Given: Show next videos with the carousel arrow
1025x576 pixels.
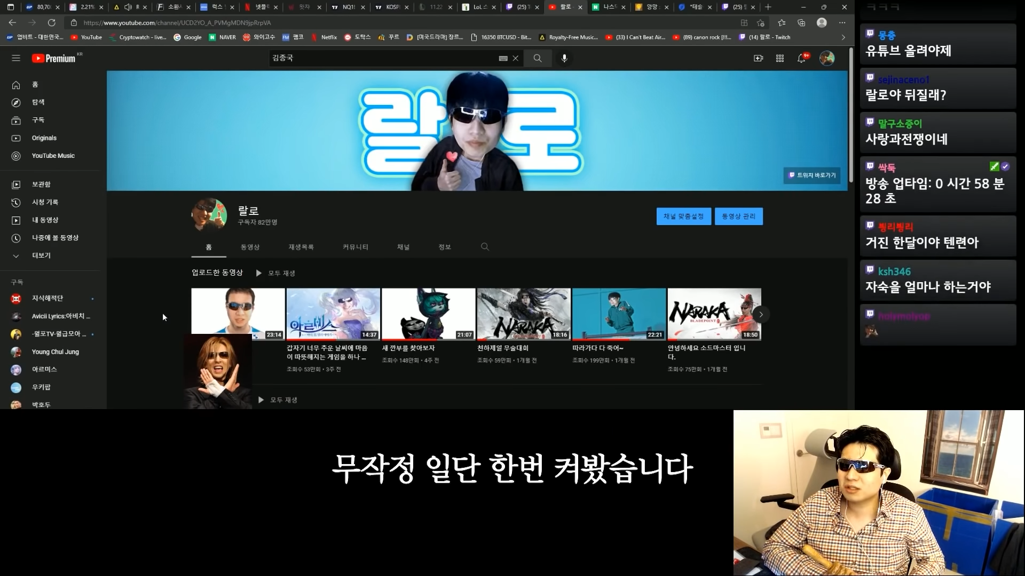Looking at the screenshot, I should (761, 314).
